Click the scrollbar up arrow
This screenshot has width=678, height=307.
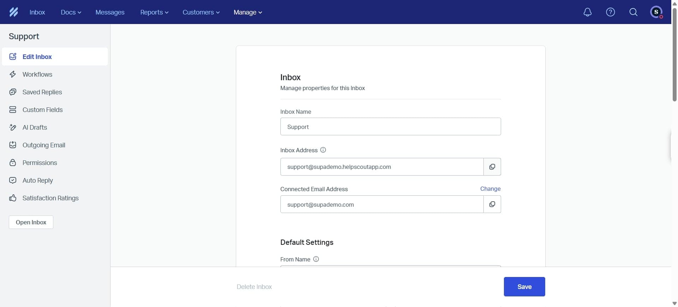pos(674,3)
